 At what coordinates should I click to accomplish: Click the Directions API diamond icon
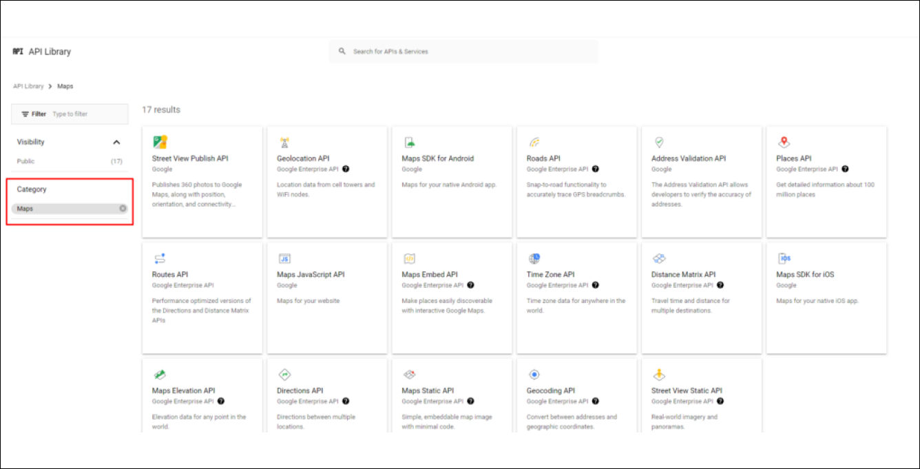(x=284, y=375)
